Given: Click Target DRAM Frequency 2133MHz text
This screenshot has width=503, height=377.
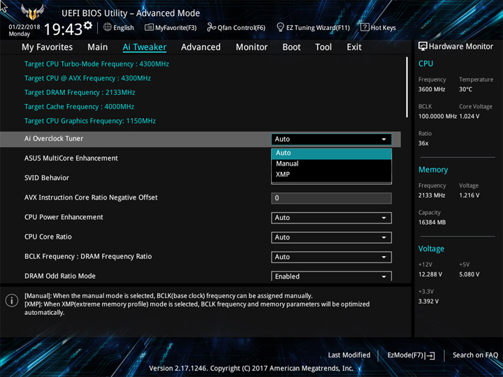Looking at the screenshot, I should click(80, 93).
